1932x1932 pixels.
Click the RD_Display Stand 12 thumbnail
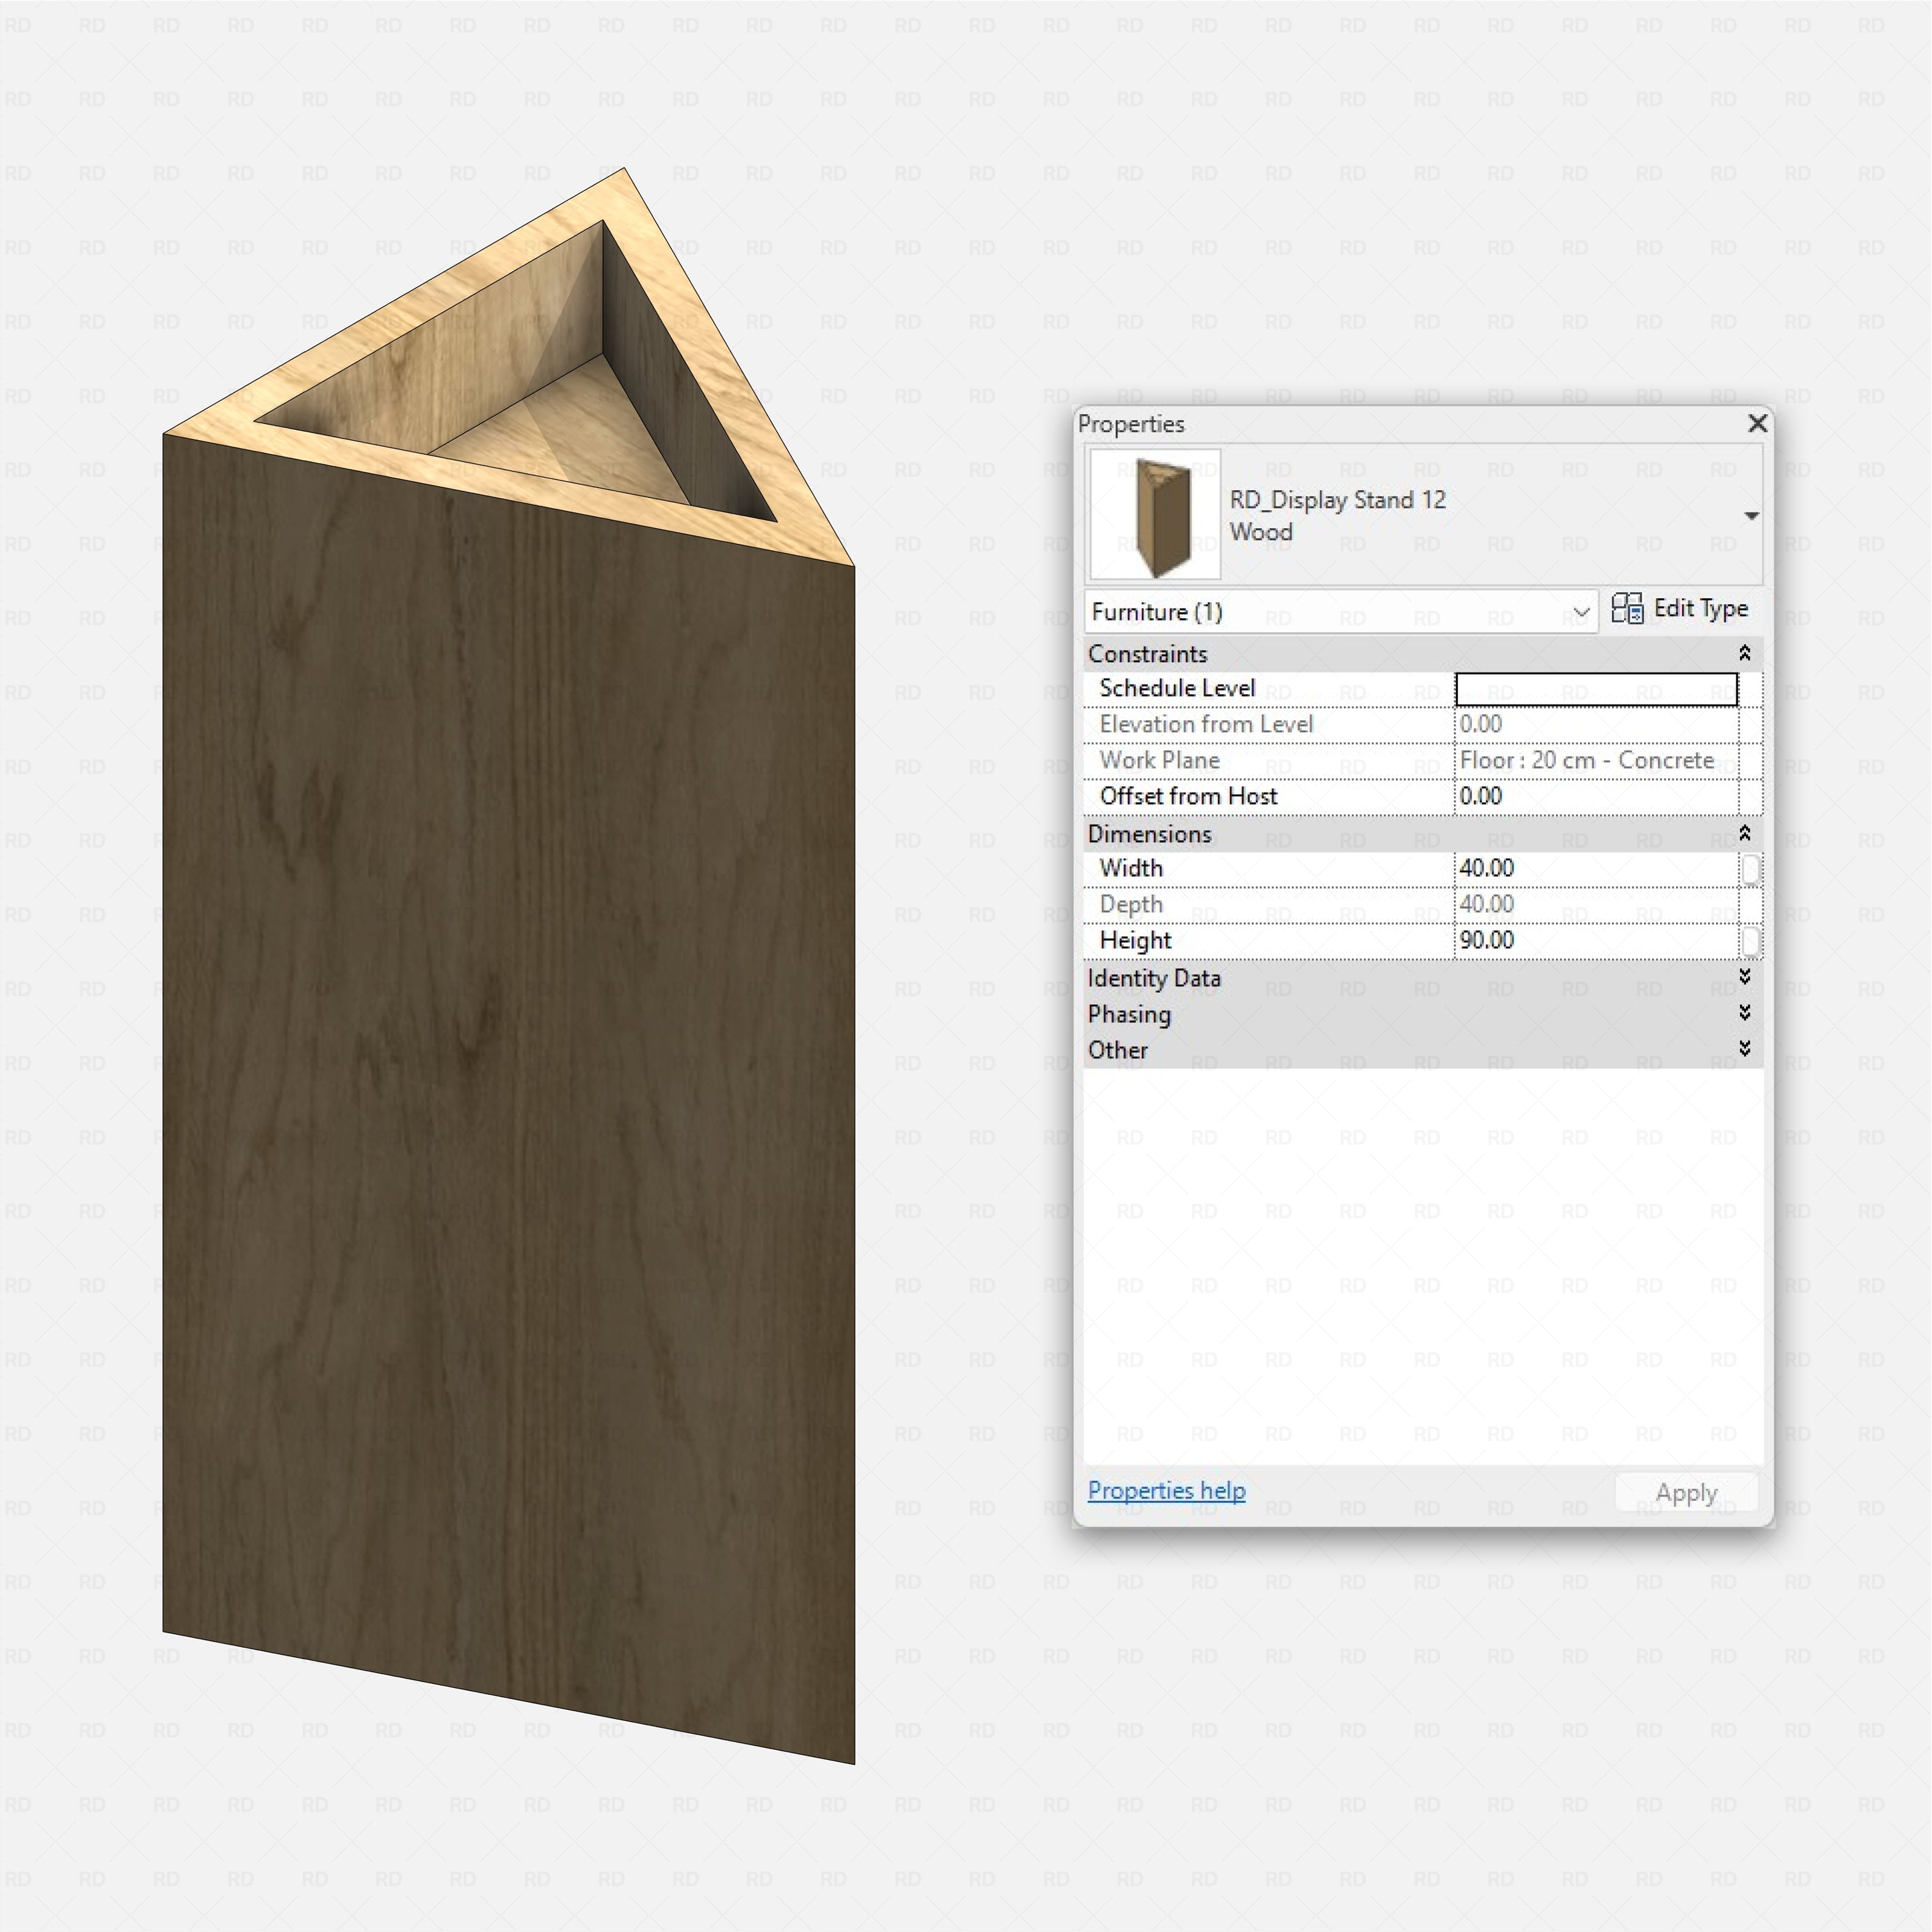point(1155,514)
